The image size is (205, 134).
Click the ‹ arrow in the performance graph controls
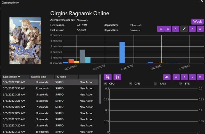coord(184,77)
